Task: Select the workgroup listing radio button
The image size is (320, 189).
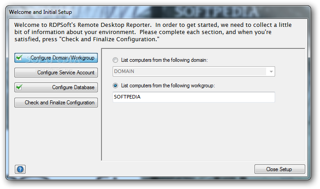Action: pos(115,86)
